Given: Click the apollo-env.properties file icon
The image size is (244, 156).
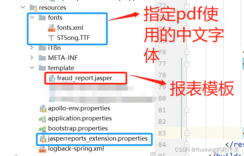Looking at the screenshot, I should [x=43, y=109].
